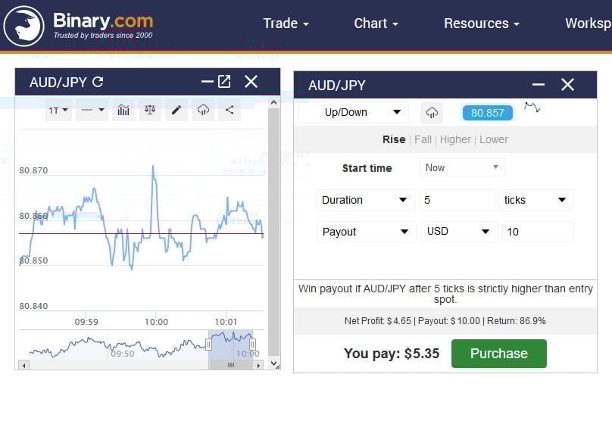The image size is (612, 443).
Task: Click the Win payout description text
Action: pyautogui.click(x=445, y=294)
